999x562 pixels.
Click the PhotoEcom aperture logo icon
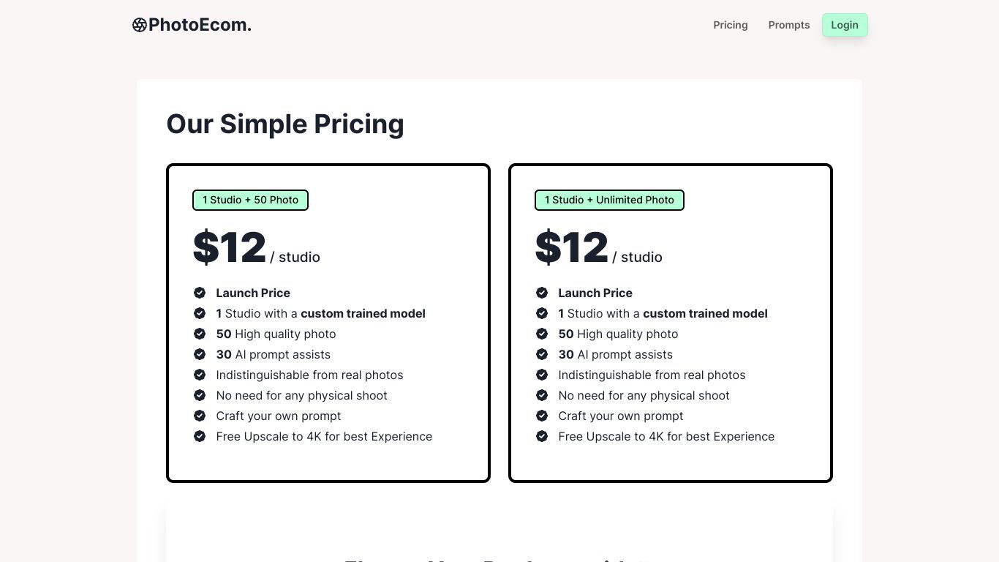coord(140,25)
